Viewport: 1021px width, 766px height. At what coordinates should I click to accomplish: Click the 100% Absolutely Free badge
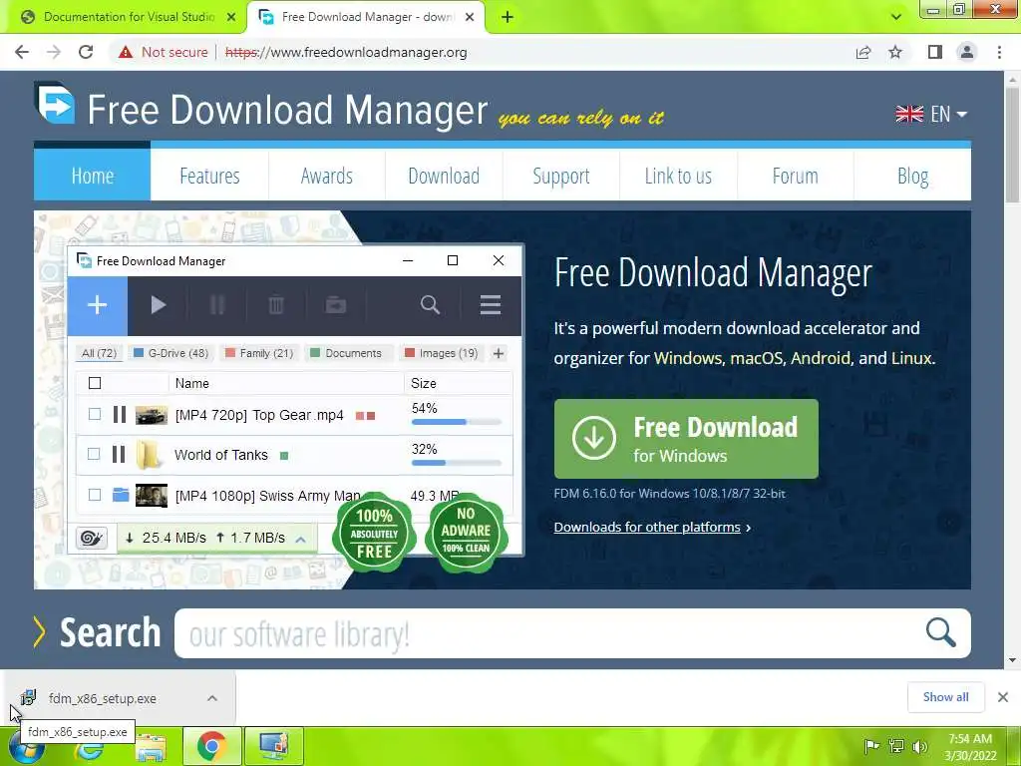coord(374,534)
